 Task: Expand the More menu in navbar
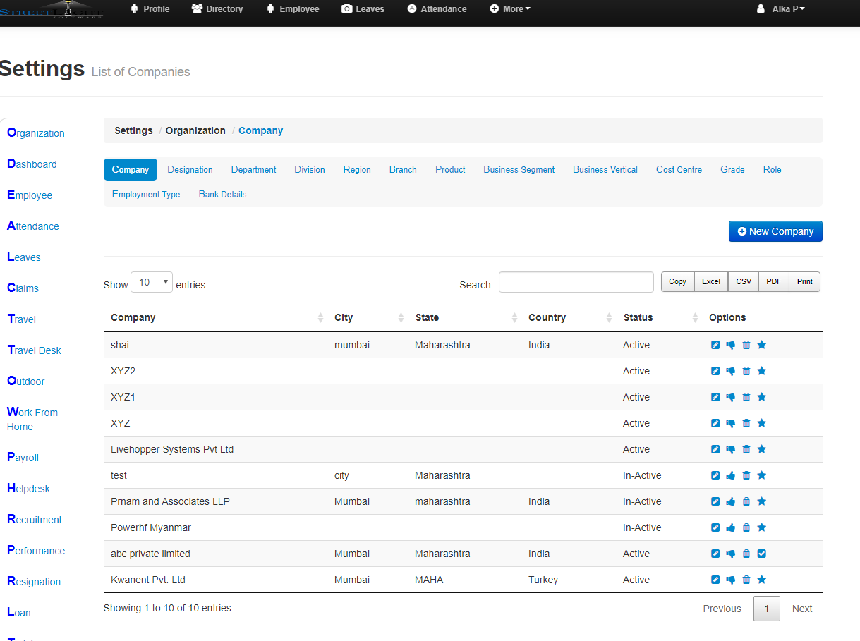[511, 9]
